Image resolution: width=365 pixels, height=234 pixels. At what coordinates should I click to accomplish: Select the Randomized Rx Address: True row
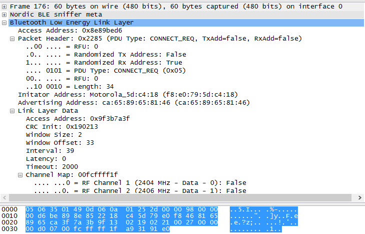[104, 63]
